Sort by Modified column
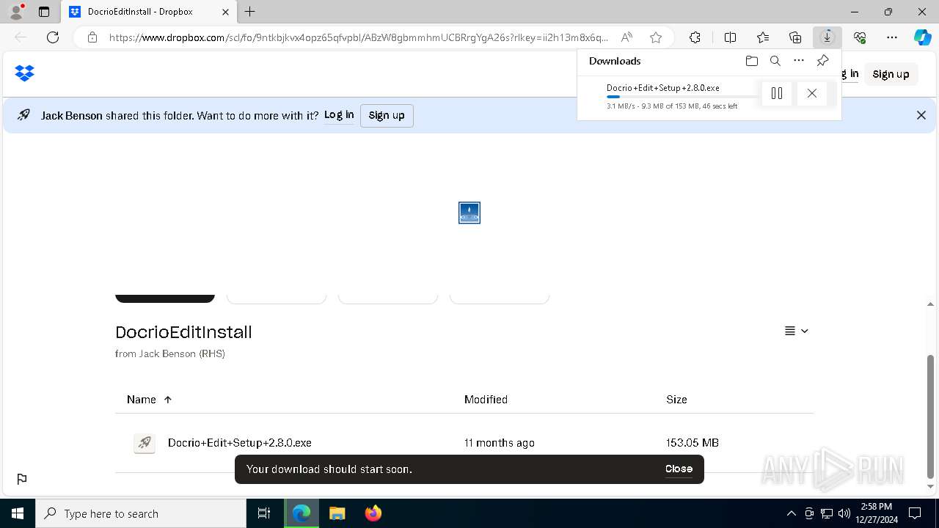The height and width of the screenshot is (528, 939). click(486, 400)
